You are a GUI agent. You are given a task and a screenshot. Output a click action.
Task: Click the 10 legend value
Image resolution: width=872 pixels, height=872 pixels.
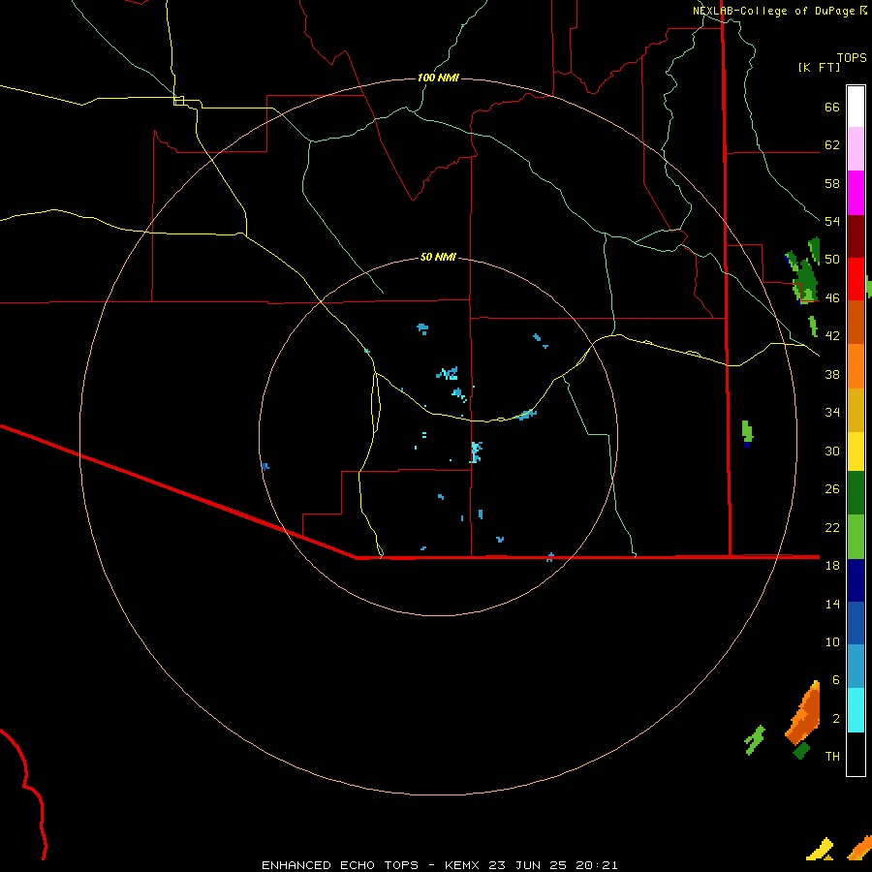(832, 642)
